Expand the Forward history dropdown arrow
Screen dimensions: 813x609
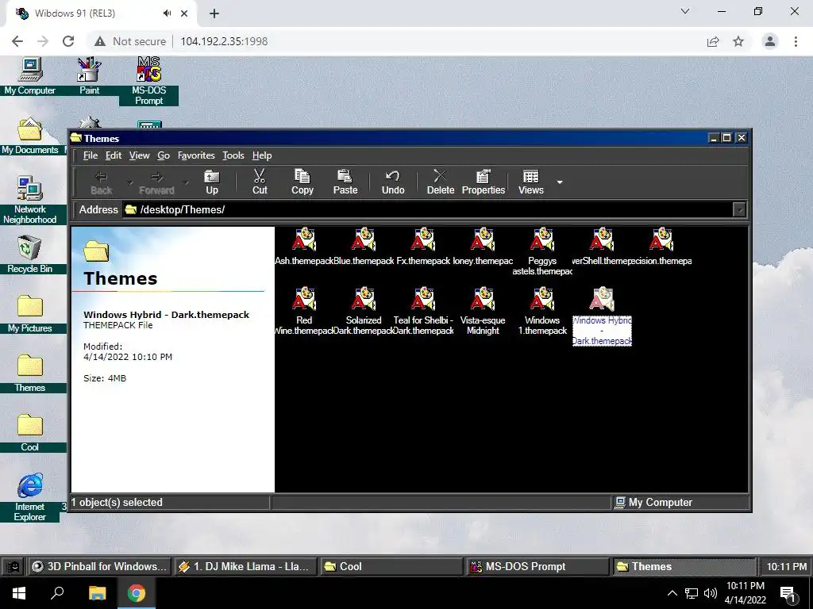click(x=186, y=182)
